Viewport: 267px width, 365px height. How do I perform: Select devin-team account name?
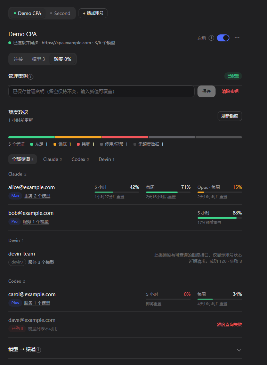point(22,254)
